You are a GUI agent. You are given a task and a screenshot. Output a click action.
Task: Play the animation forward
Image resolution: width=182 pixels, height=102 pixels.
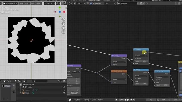pos(128,100)
